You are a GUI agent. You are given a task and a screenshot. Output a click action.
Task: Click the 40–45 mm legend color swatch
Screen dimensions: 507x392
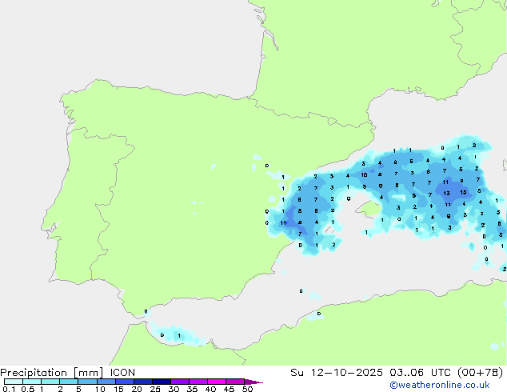217,382
